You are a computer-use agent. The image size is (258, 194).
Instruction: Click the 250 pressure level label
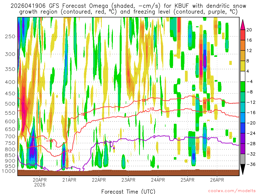10,36
